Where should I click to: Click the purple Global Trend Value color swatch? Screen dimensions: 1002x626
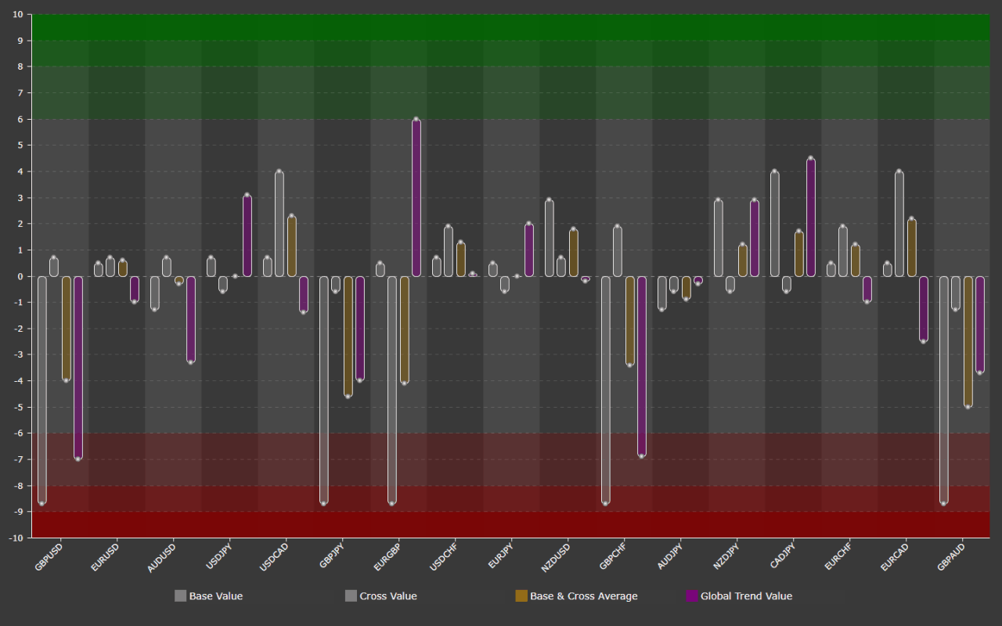(692, 595)
